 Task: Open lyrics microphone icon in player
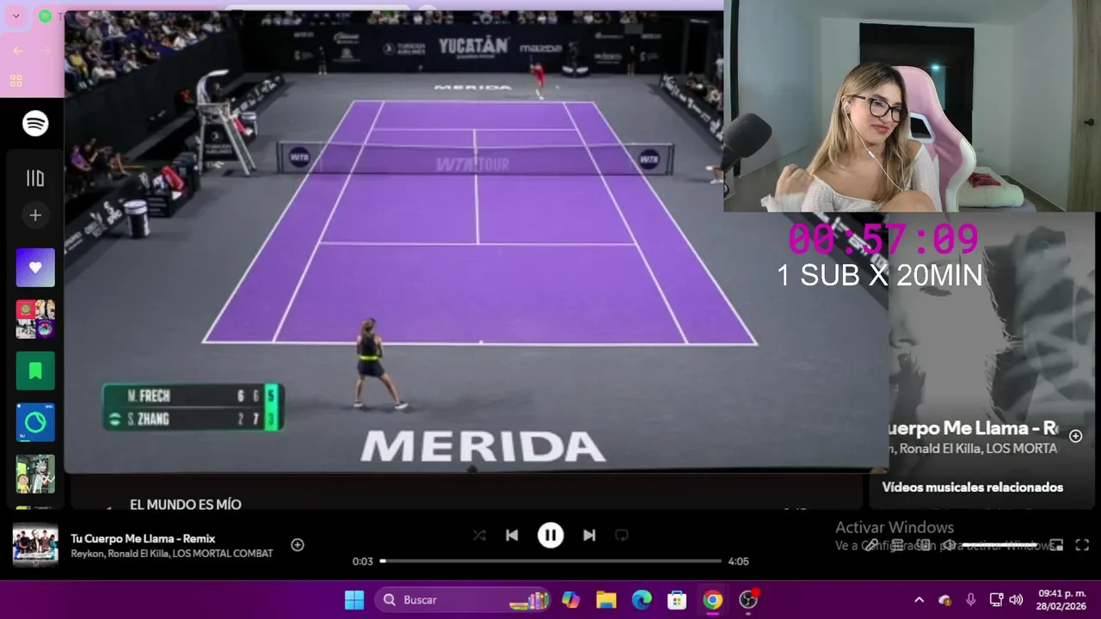coord(870,545)
